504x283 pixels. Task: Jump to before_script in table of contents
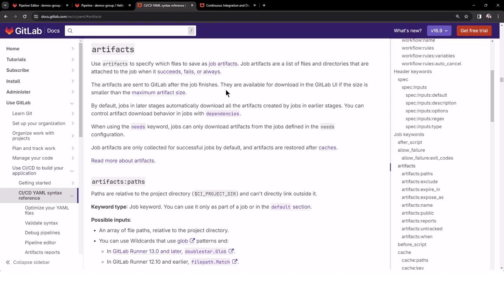click(412, 244)
